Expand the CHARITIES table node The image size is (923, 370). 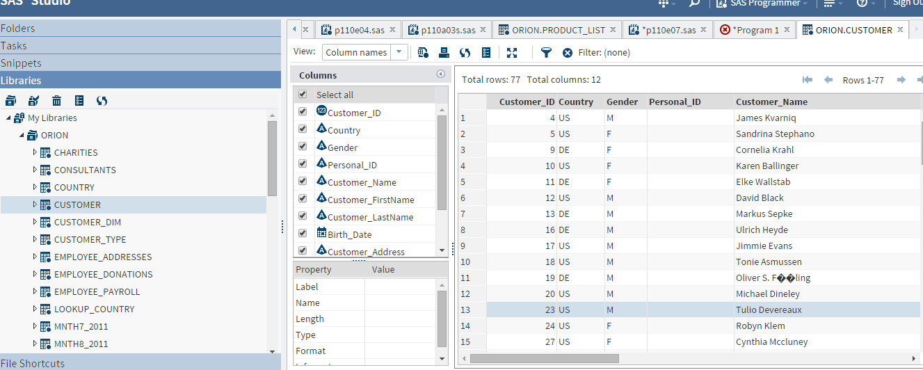(35, 152)
